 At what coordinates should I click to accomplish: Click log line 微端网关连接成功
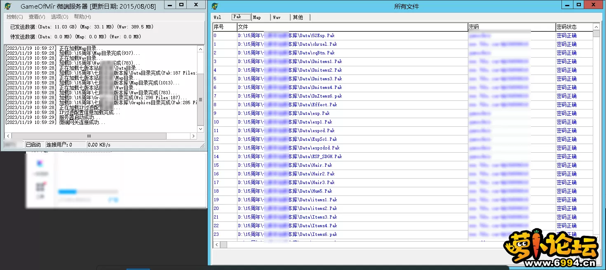coord(55,122)
